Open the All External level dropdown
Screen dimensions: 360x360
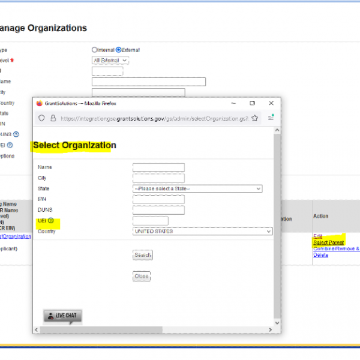110,60
